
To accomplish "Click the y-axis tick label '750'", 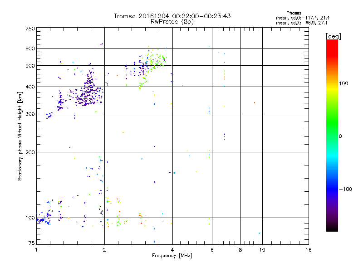I will pos(30,29).
